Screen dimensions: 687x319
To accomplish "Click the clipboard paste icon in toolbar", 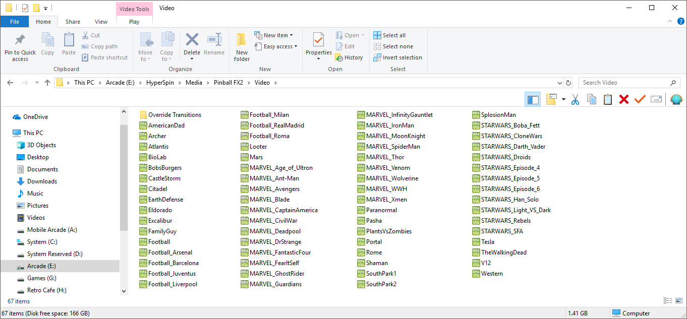I will [x=608, y=100].
